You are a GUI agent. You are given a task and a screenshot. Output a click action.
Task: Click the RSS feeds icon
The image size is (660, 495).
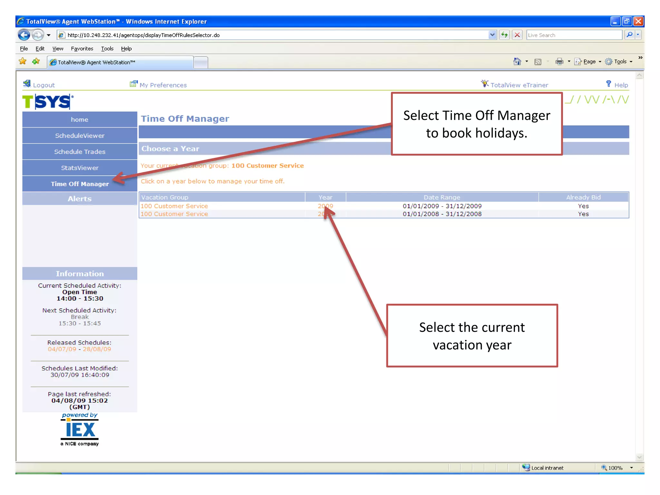(538, 62)
